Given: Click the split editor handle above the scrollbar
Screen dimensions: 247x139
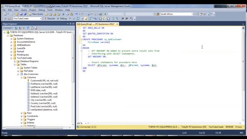Looking at the screenshot, I should (x=243, y=28).
